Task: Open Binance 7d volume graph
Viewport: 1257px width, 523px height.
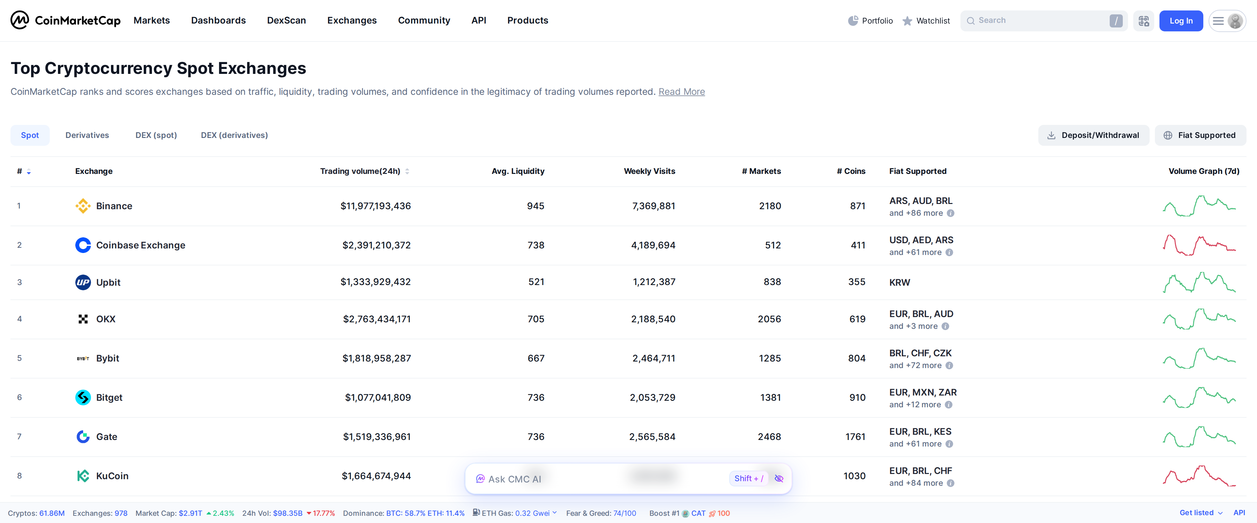Action: pos(1199,206)
